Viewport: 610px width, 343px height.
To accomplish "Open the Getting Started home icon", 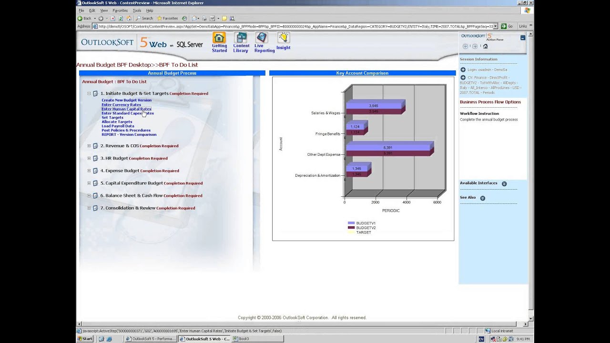I will [219, 38].
